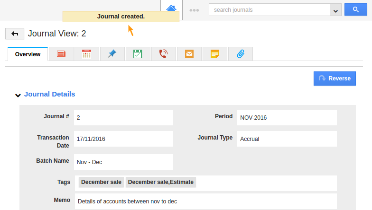
Task: Switch to the Overview tab
Action: 28,54
